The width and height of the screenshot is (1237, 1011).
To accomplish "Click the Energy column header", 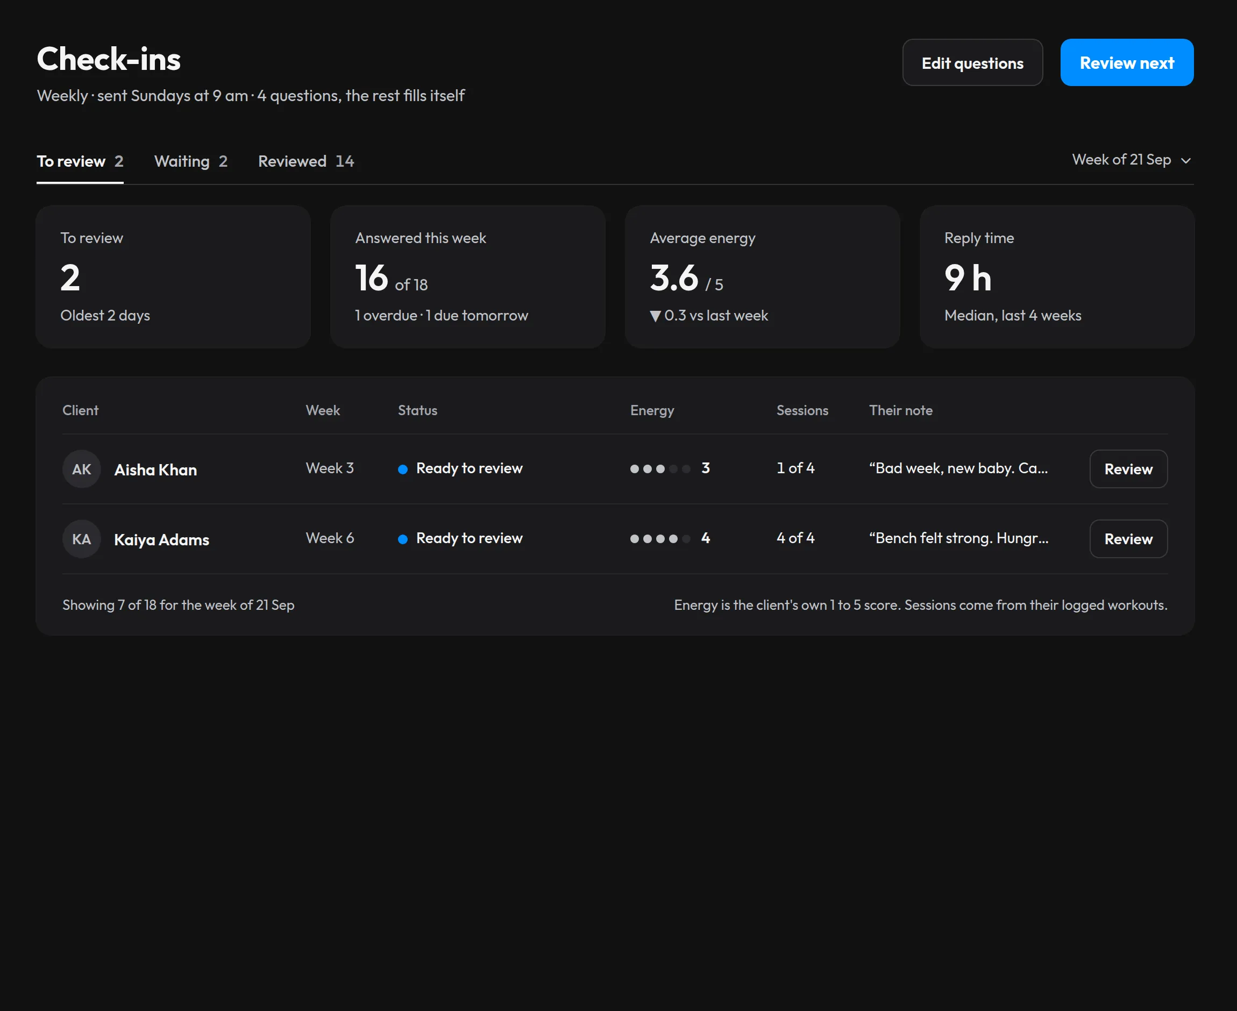I will (652, 410).
